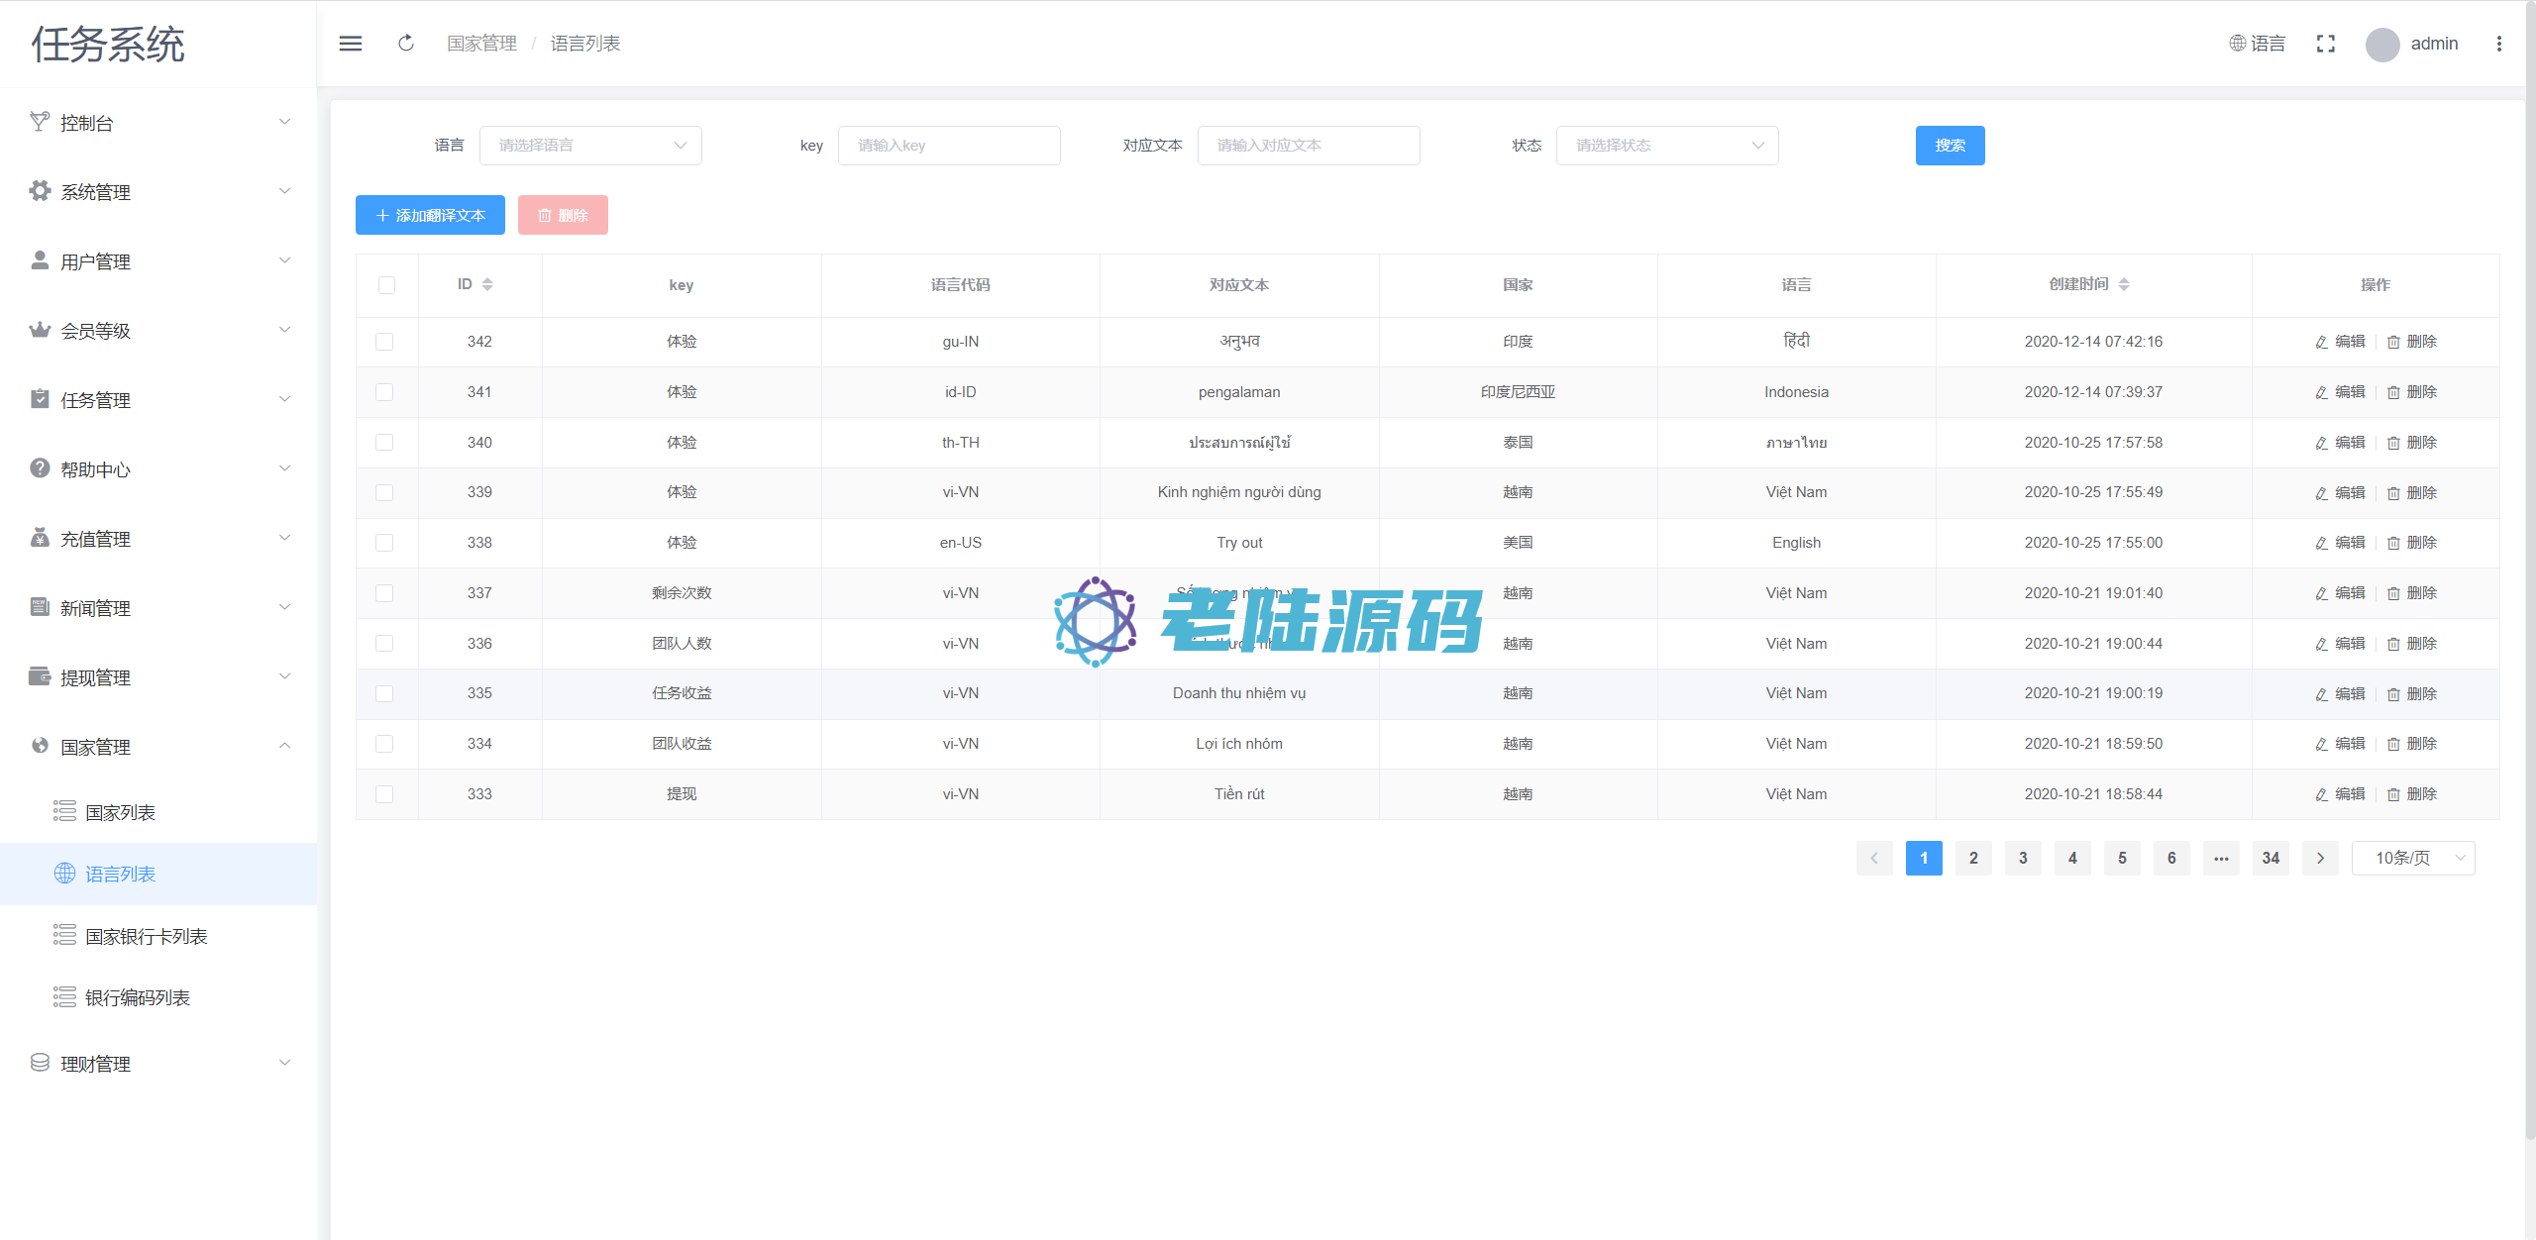Image resolution: width=2536 pixels, height=1240 pixels.
Task: Click the blue 搜索 search button
Action: coord(1950,146)
